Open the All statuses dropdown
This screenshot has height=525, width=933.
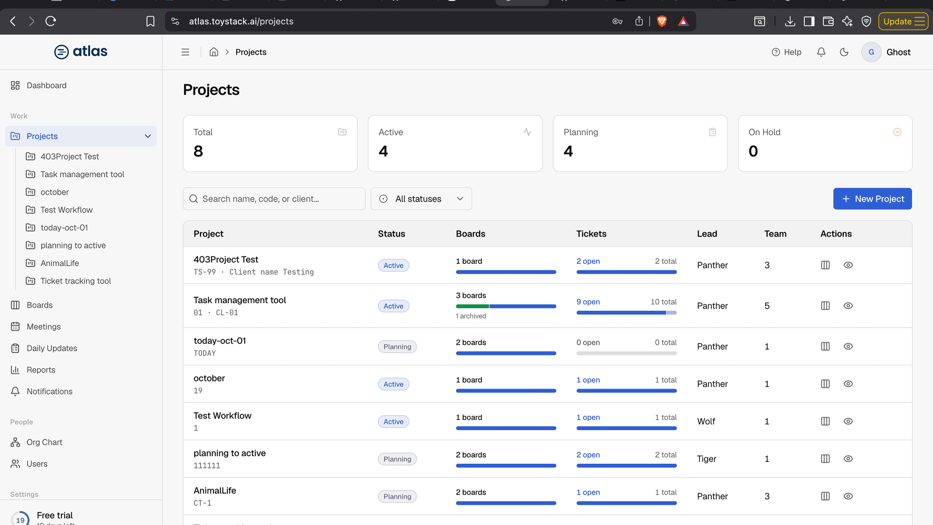(x=421, y=199)
